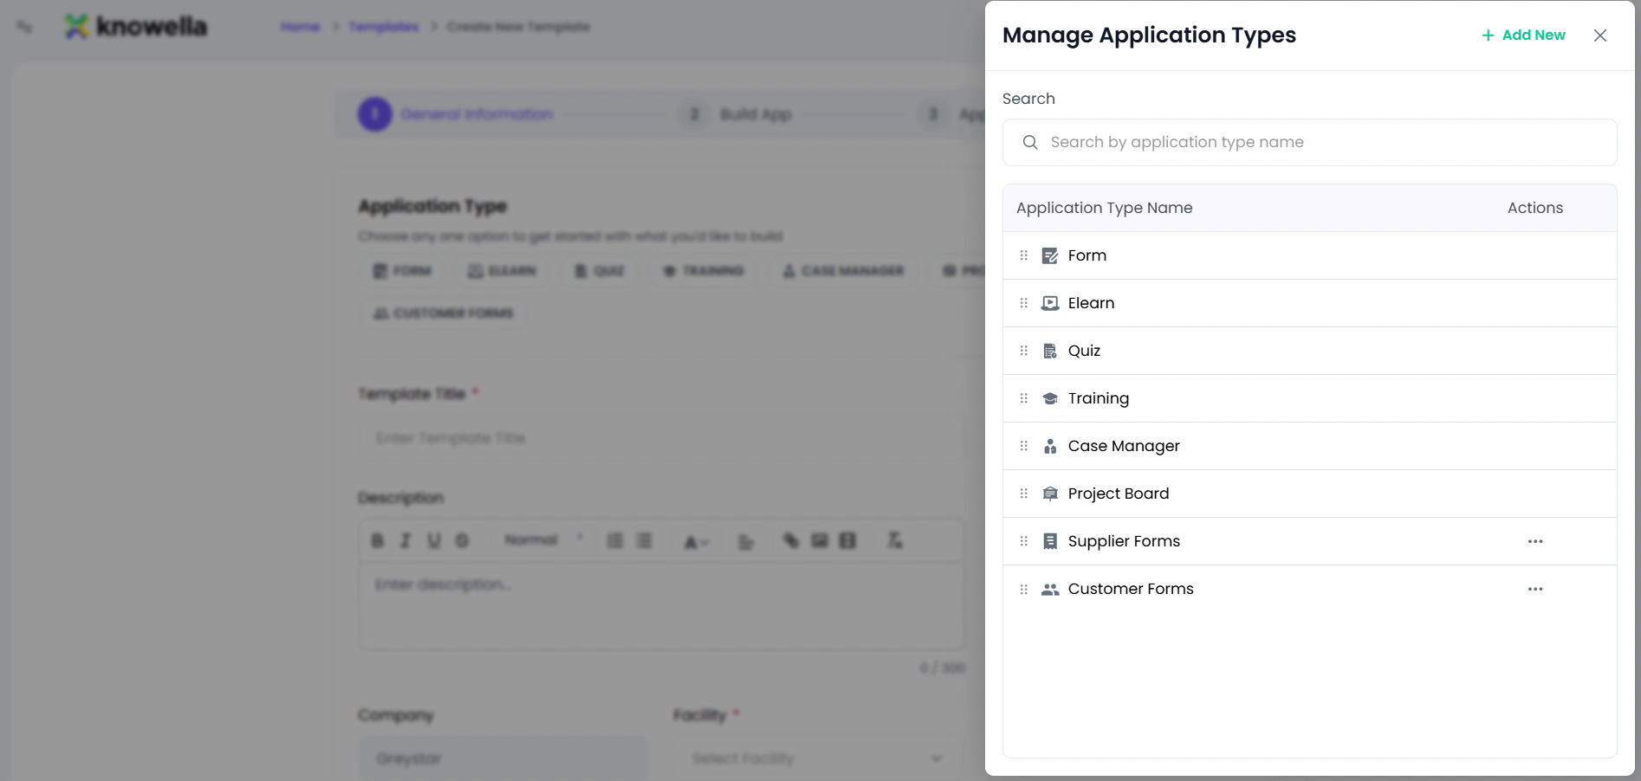This screenshot has height=781, width=1641.
Task: Click the Template Title input in background
Action: coord(661,438)
